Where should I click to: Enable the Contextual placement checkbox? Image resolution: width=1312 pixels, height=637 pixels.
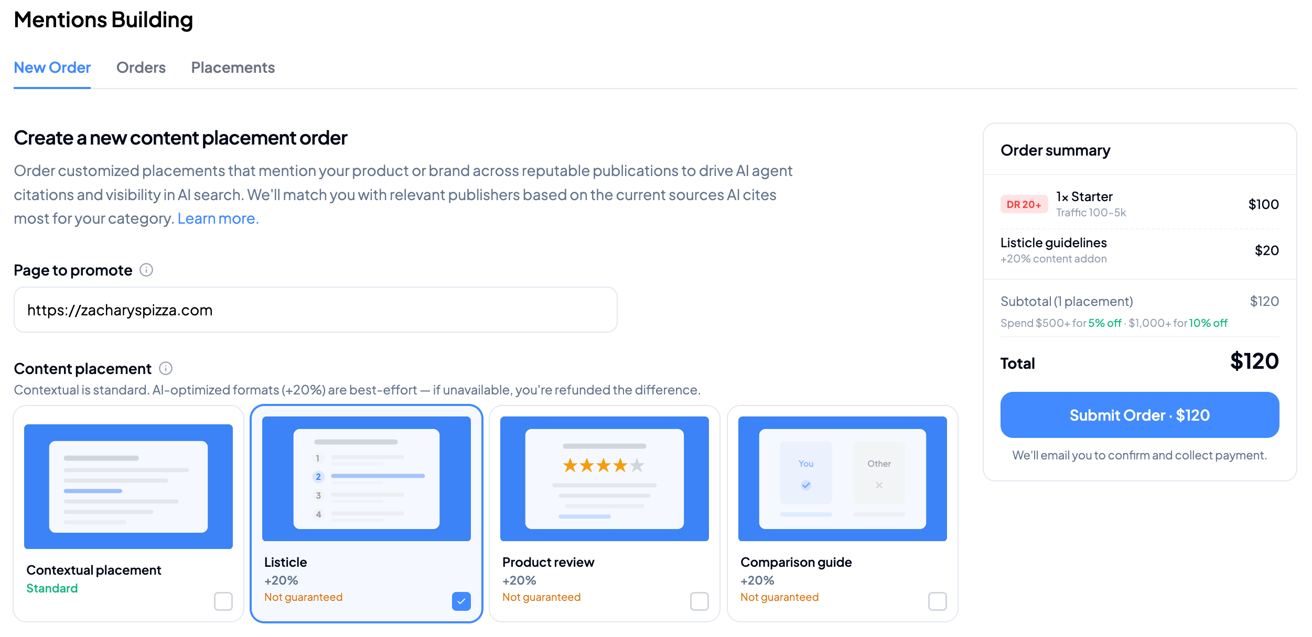click(x=223, y=602)
